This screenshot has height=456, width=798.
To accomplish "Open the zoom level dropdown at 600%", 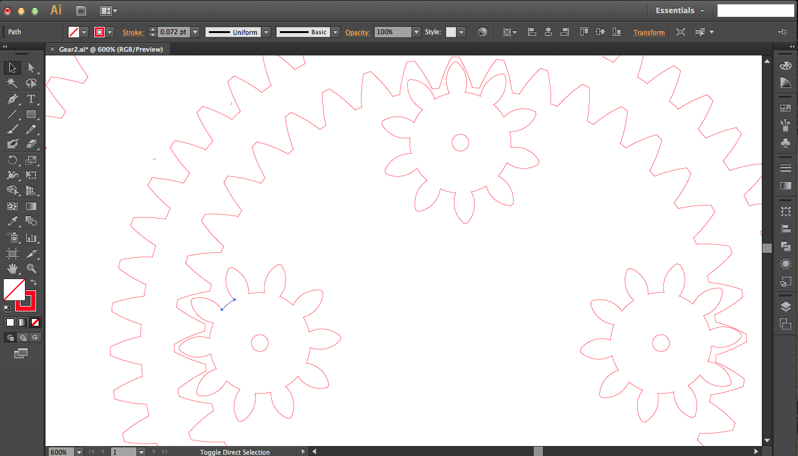I will point(80,452).
